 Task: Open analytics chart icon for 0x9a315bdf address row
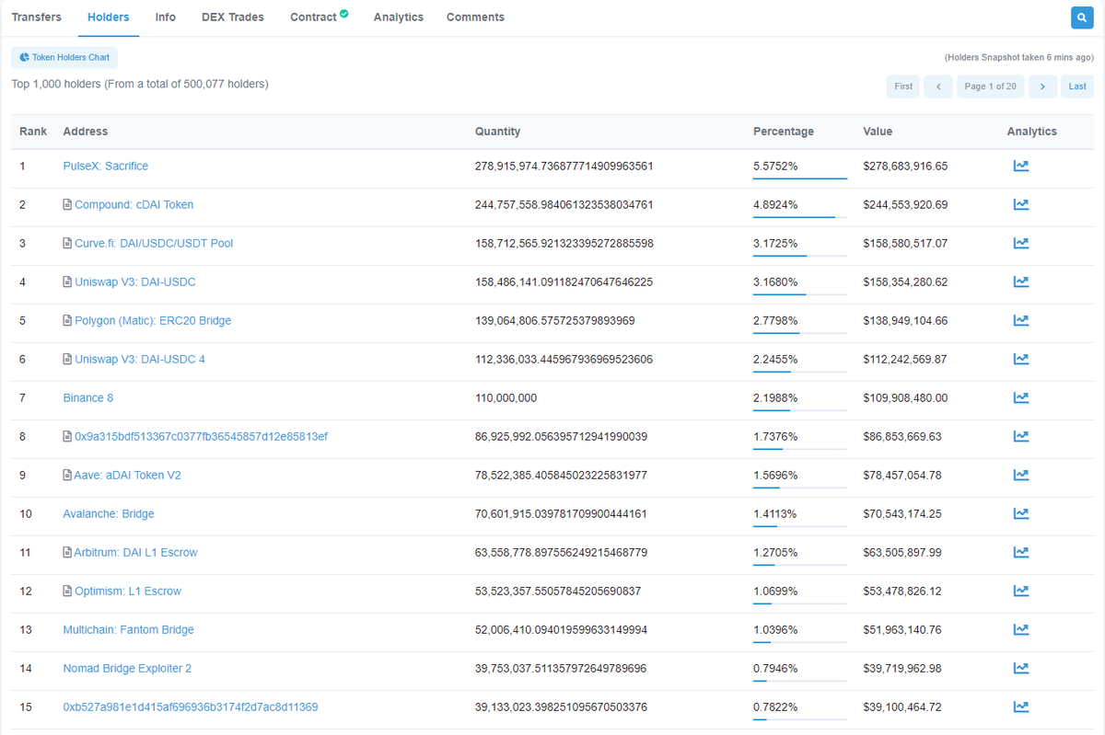click(1020, 437)
